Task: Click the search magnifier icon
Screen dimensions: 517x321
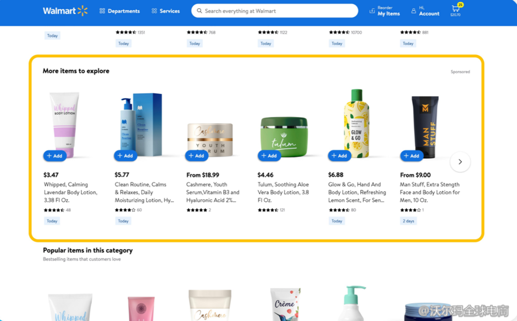Action: click(199, 11)
